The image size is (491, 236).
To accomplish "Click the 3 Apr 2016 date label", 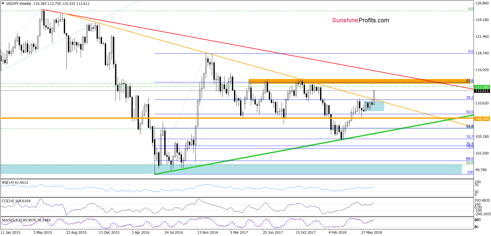I will [x=140, y=232].
